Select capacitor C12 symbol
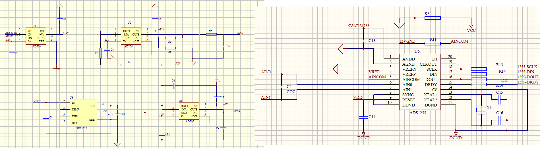Image resolution: width=540 pixels, height=159 pixels. pyautogui.click(x=162, y=134)
